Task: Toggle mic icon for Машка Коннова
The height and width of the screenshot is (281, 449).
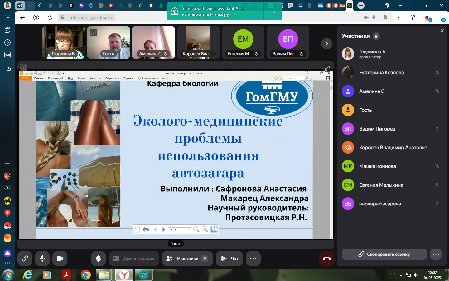Action: (x=437, y=166)
